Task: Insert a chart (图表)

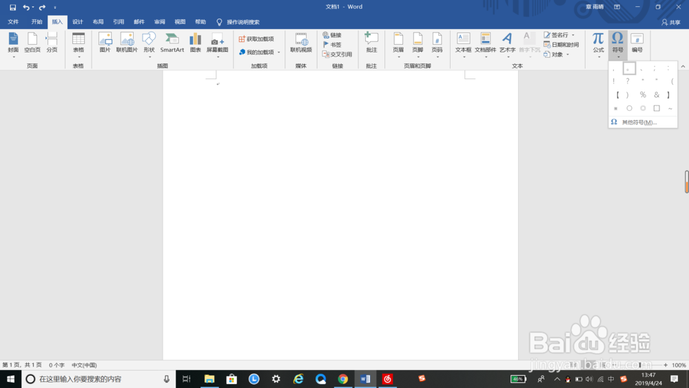Action: [x=195, y=43]
